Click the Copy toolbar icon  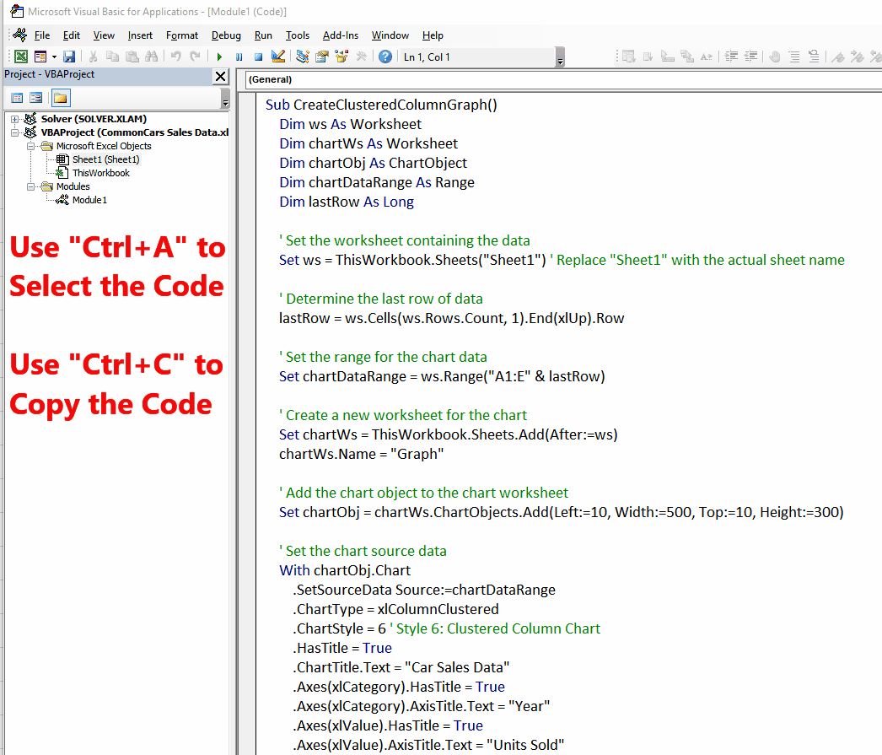[x=112, y=57]
